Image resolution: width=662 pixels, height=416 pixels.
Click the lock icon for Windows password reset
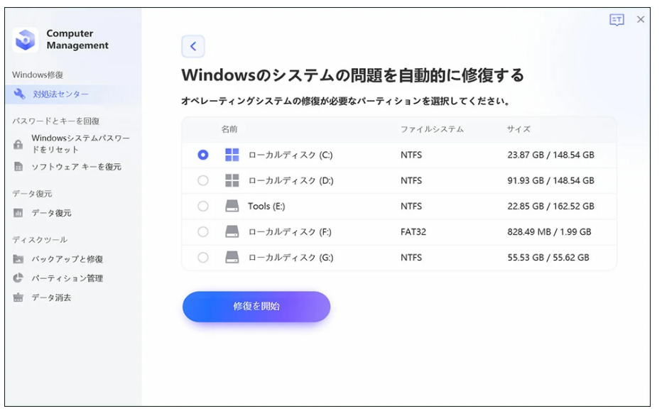click(18, 144)
